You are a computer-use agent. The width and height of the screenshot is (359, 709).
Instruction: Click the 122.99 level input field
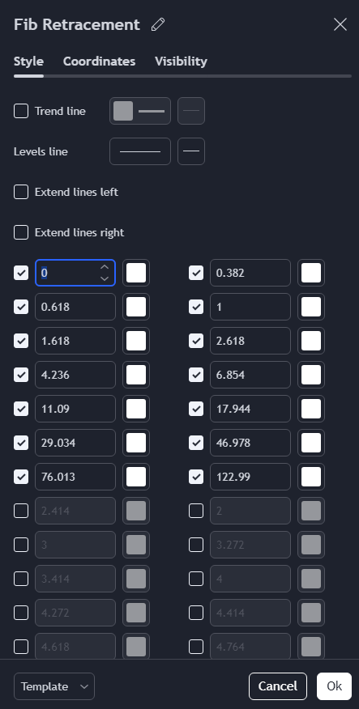coord(250,477)
